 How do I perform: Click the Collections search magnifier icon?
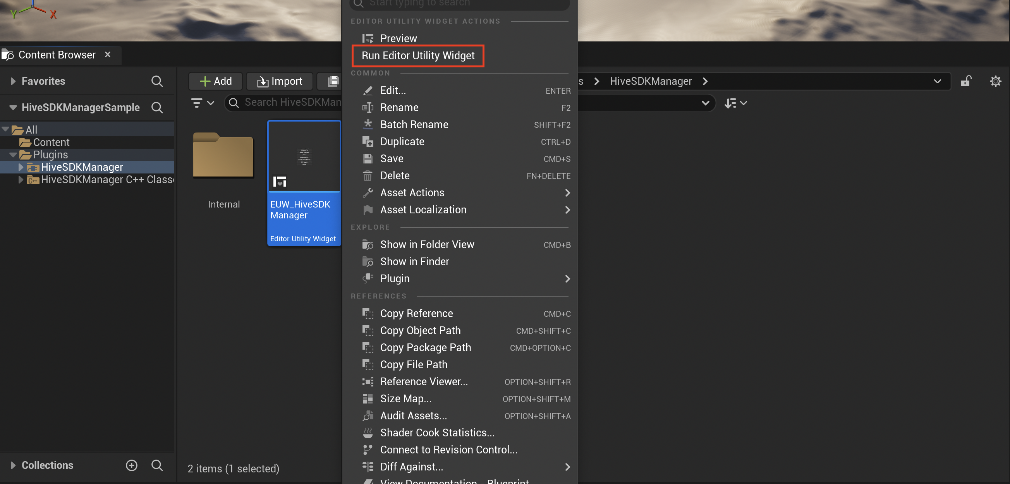click(157, 465)
